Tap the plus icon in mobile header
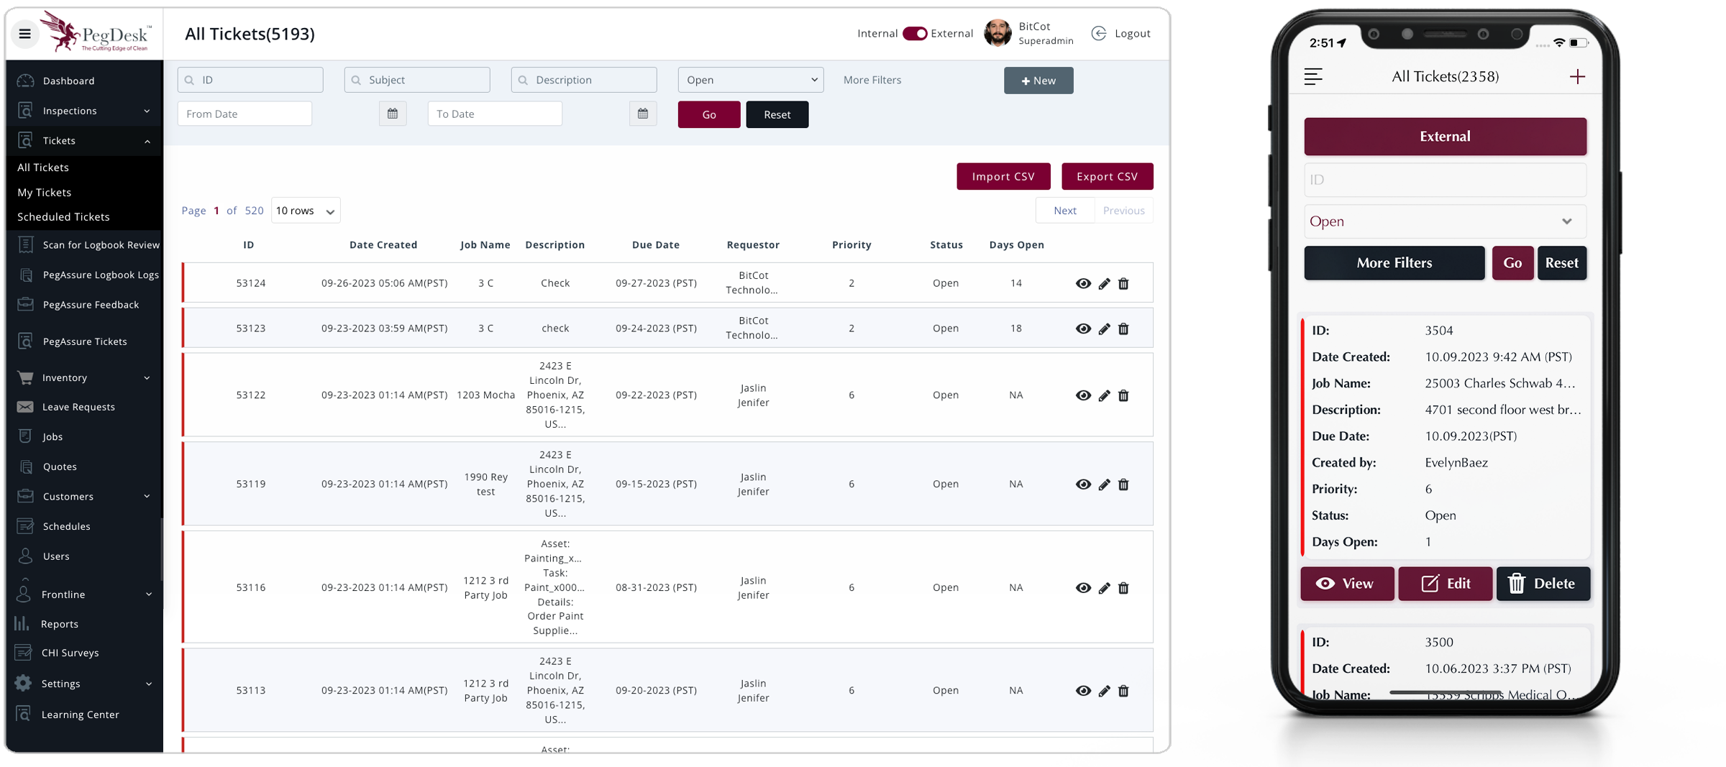This screenshot has height=767, width=1726. tap(1577, 77)
